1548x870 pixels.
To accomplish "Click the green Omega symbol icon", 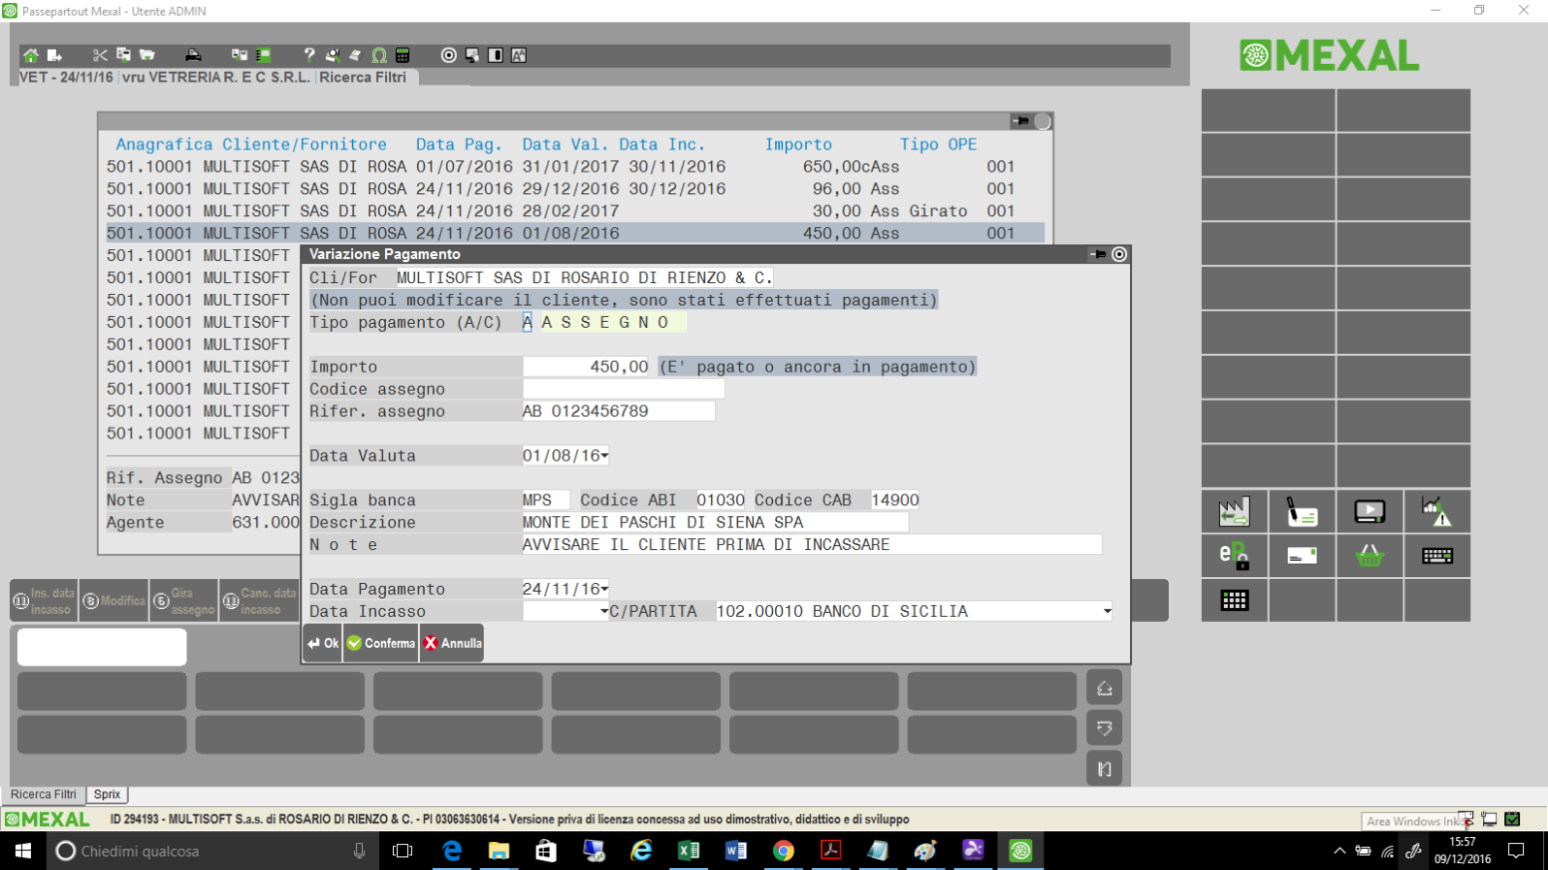I will point(379,56).
